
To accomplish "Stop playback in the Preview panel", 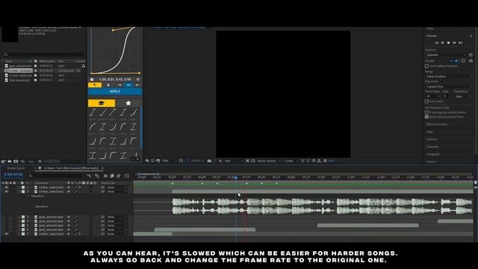I will click(x=448, y=43).
